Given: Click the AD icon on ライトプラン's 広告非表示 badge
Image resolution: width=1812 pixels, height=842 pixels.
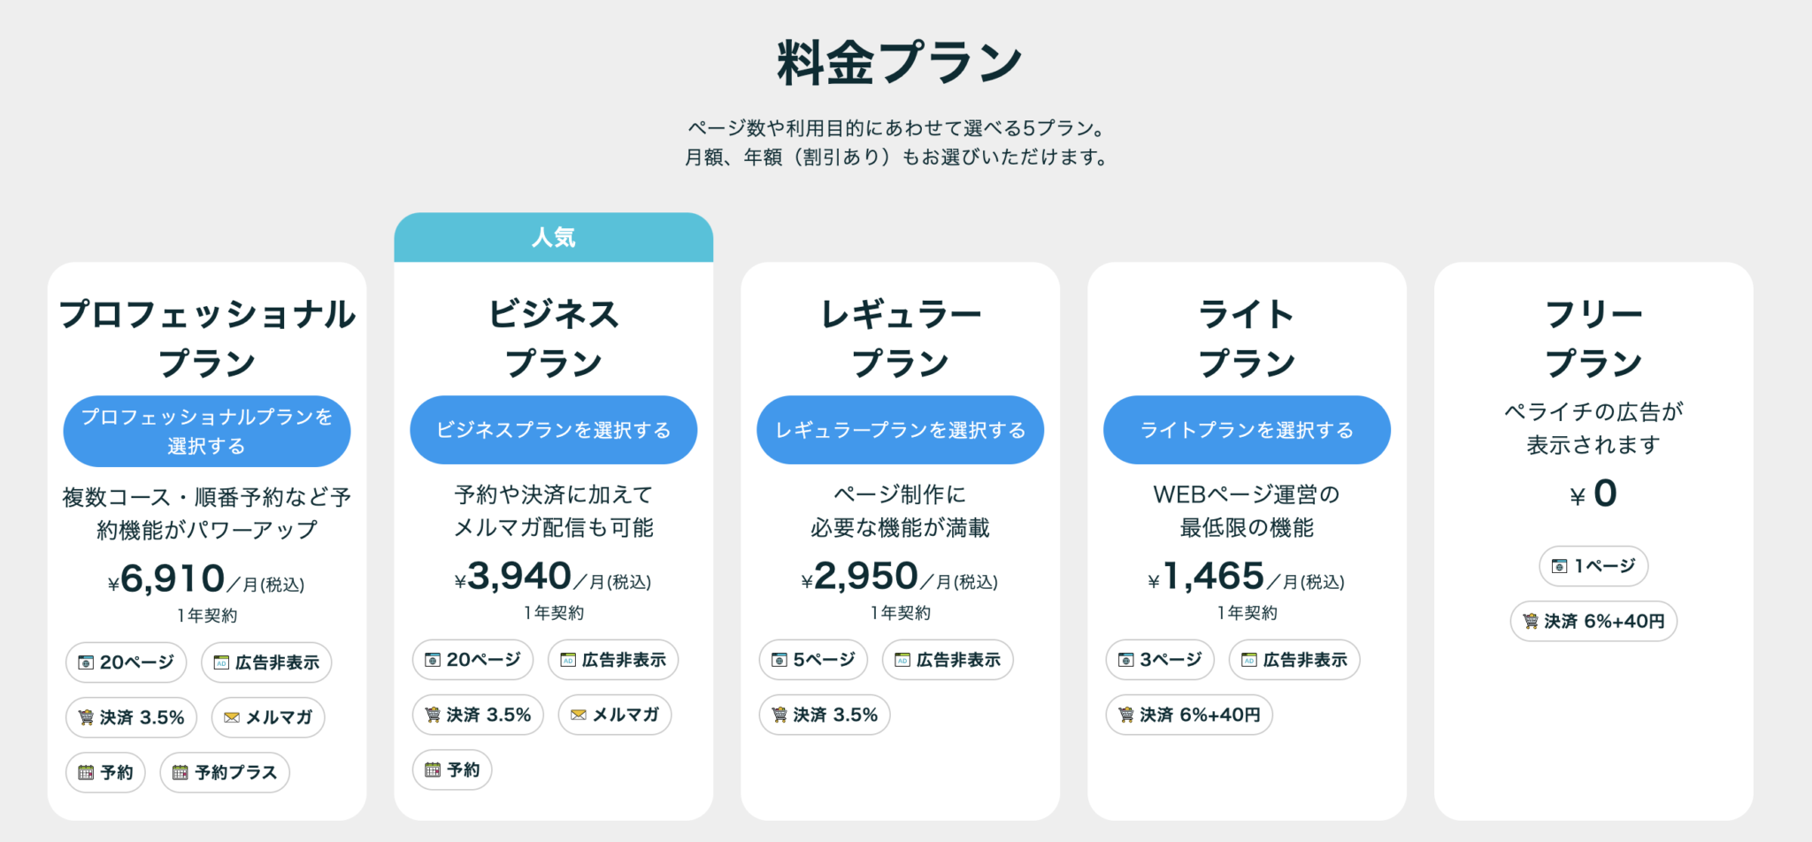Looking at the screenshot, I should click(1248, 660).
